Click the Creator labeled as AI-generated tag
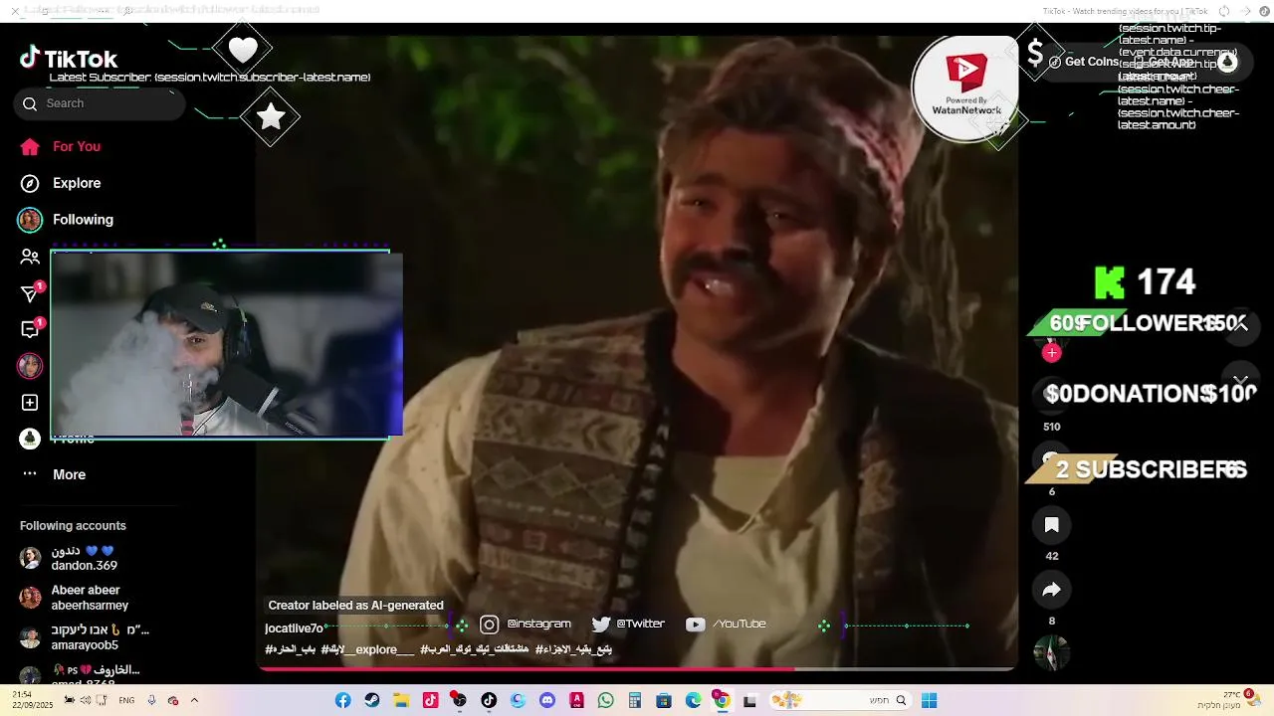 (x=355, y=606)
